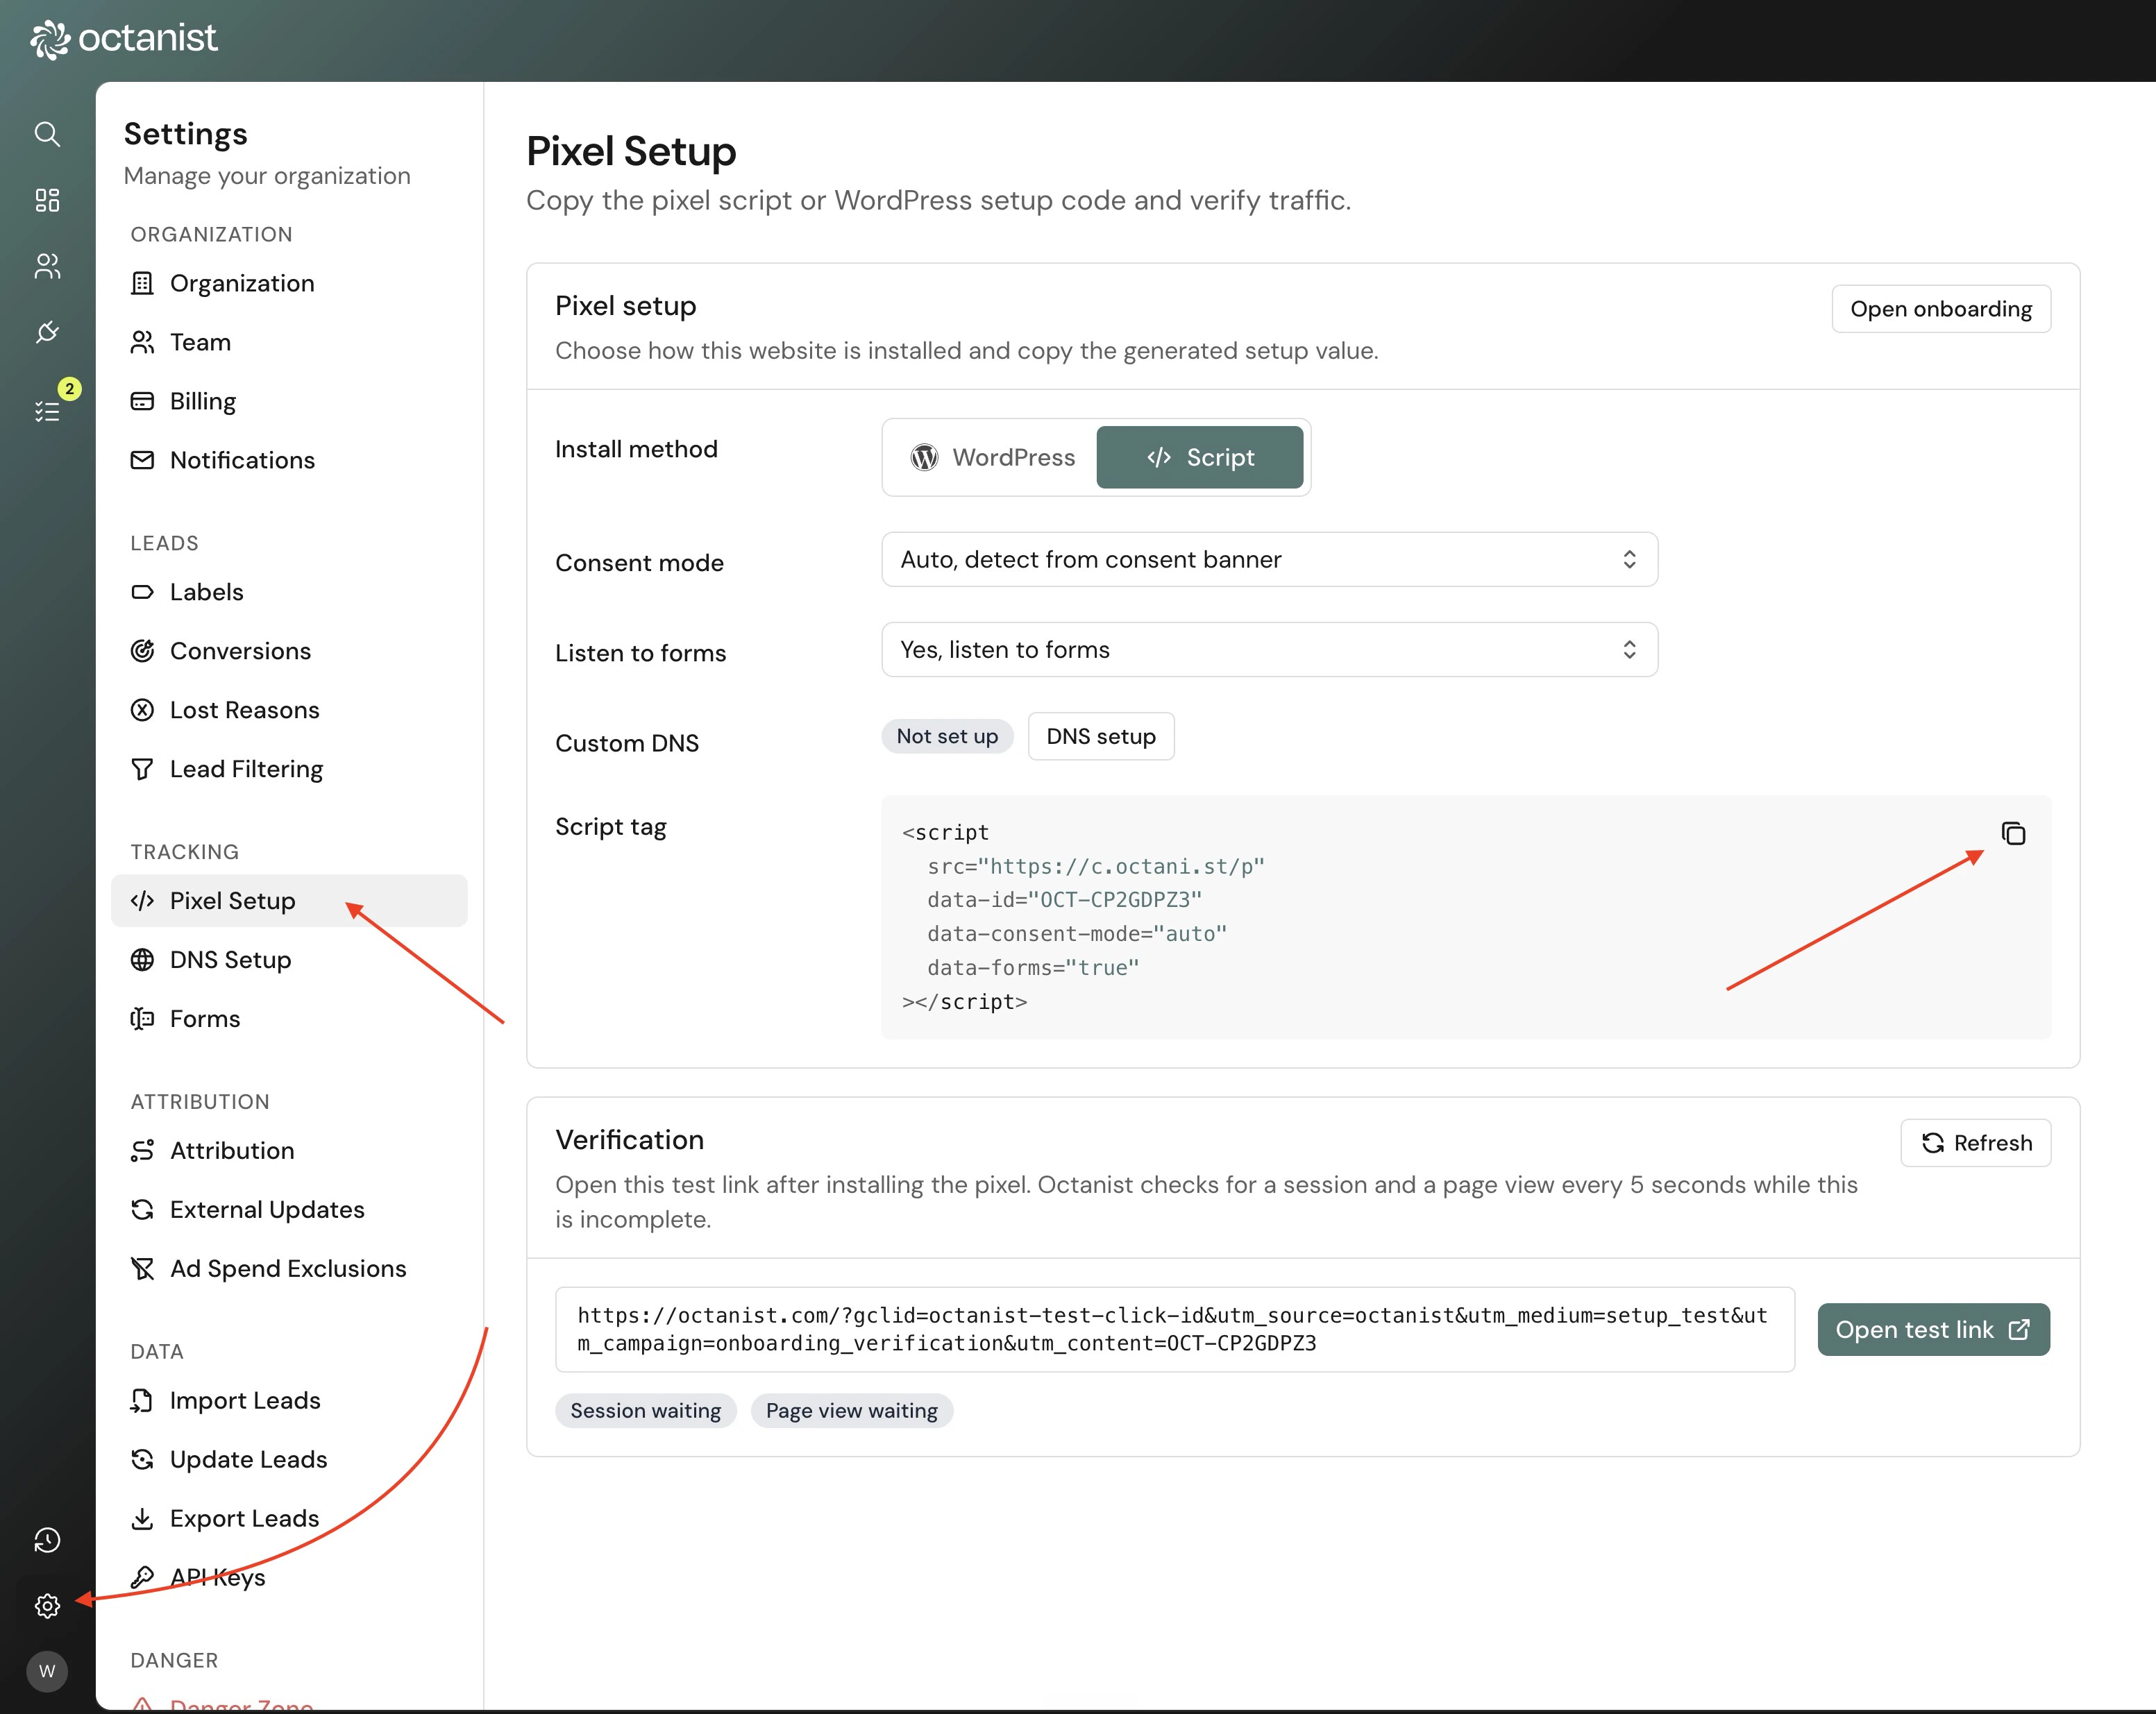Open Pixel Setup in Tracking section

coord(289,901)
